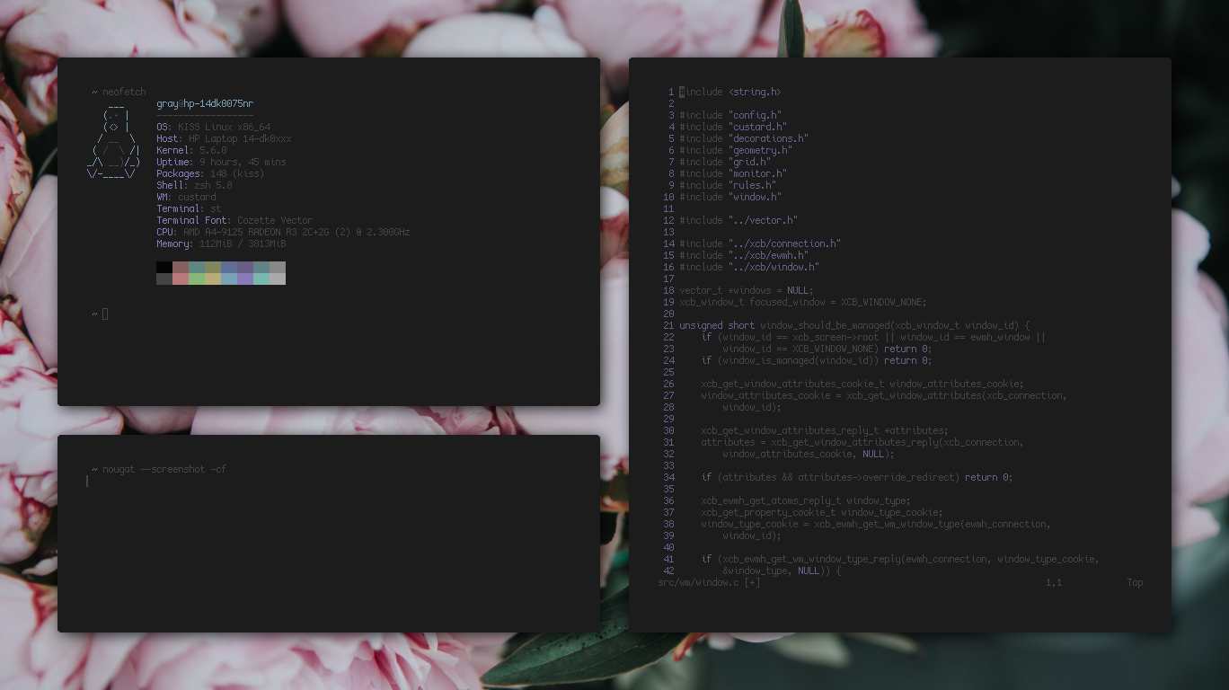This screenshot has height=690, width=1229.
Task: Click 'xcb_window_t focused_window' declaration on line 19
Action: click(803, 302)
